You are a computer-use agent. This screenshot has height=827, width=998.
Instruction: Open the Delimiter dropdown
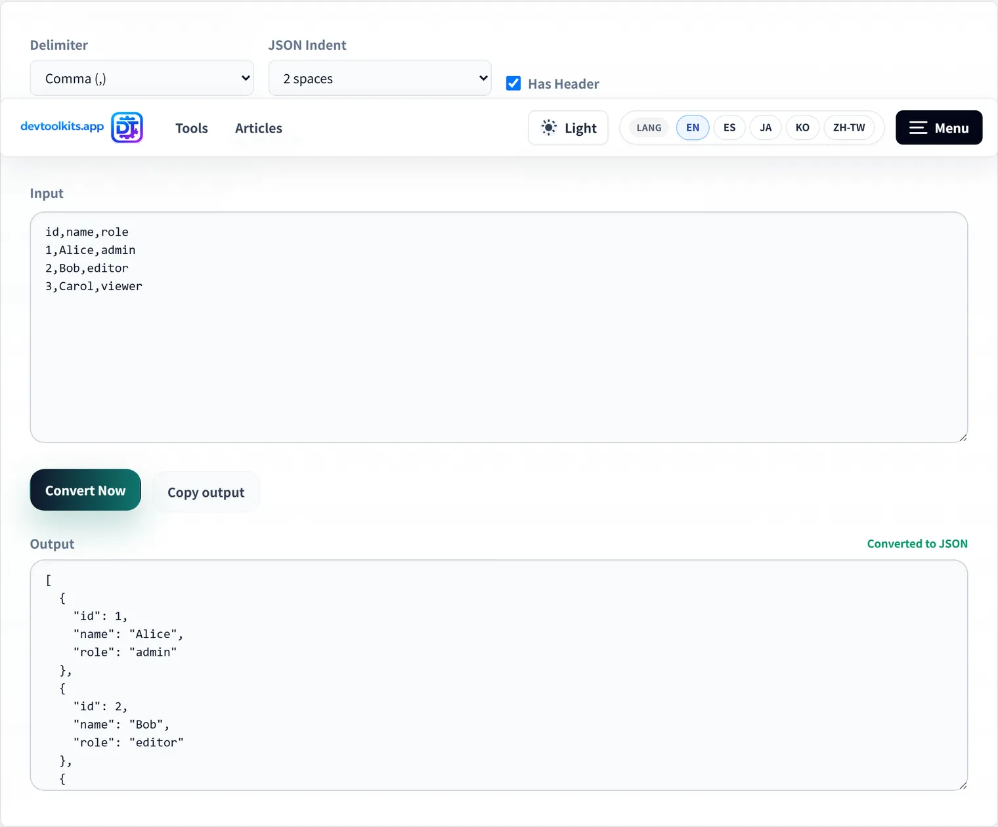coord(142,78)
